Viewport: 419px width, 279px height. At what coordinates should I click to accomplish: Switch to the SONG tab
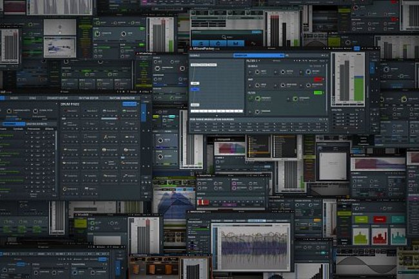33,98
